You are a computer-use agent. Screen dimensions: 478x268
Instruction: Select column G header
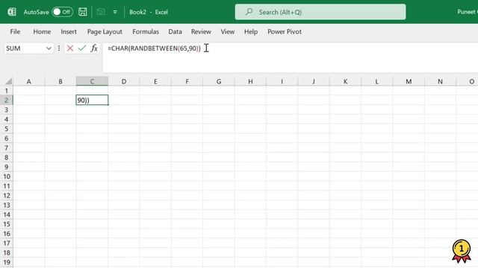219,81
